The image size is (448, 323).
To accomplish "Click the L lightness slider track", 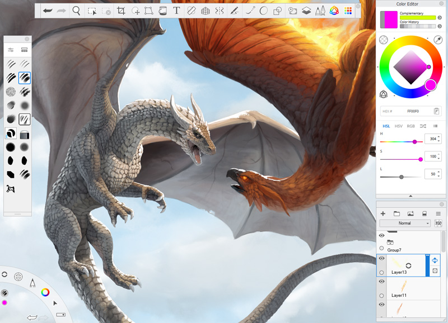I will 402,177.
